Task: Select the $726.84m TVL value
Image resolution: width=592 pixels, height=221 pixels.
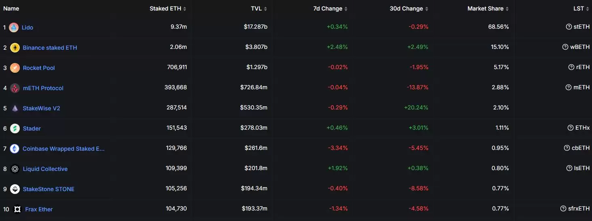Action: pos(254,87)
